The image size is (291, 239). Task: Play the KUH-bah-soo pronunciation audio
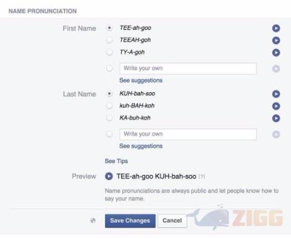tap(276, 94)
